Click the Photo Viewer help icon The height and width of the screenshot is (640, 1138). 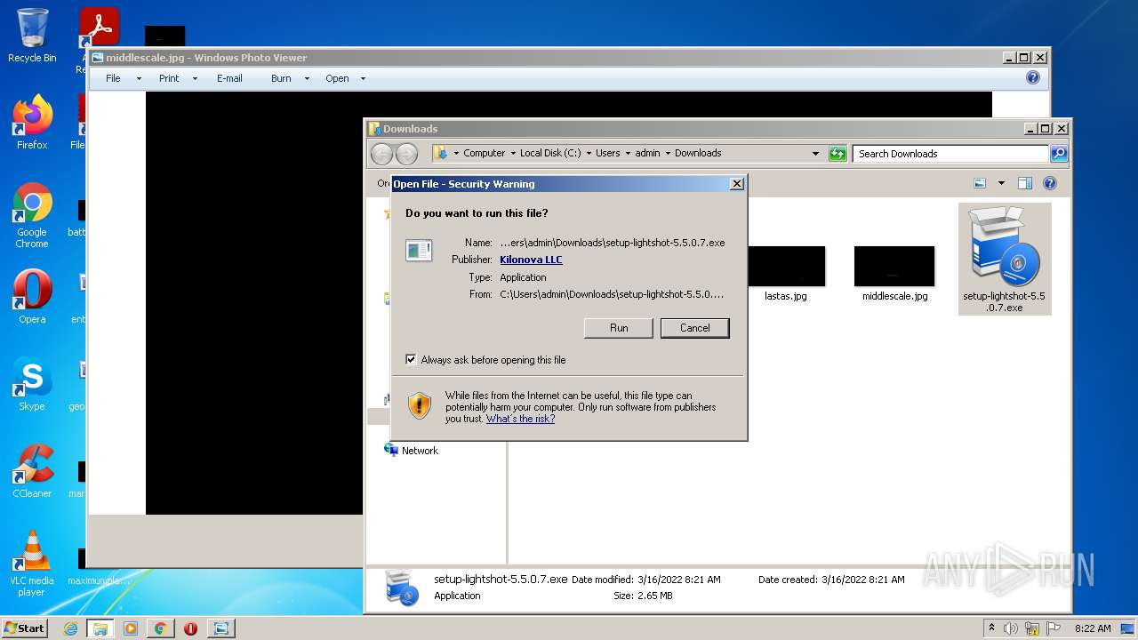[1032, 77]
